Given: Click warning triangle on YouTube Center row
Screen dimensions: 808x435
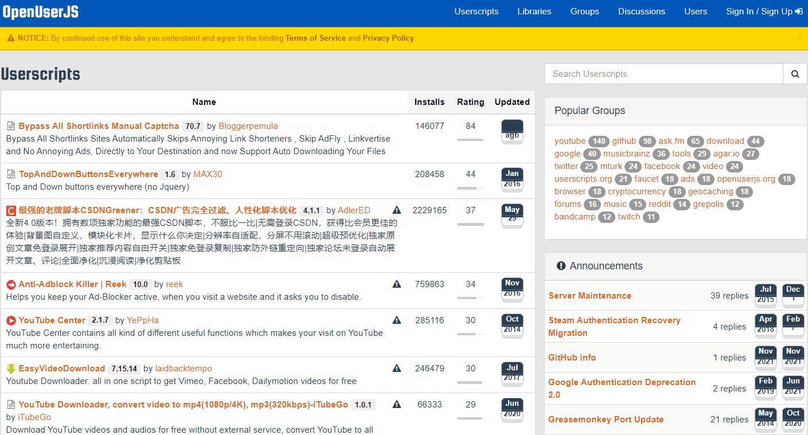Looking at the screenshot, I should (397, 320).
